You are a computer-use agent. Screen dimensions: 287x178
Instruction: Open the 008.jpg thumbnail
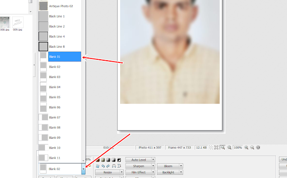4,24
